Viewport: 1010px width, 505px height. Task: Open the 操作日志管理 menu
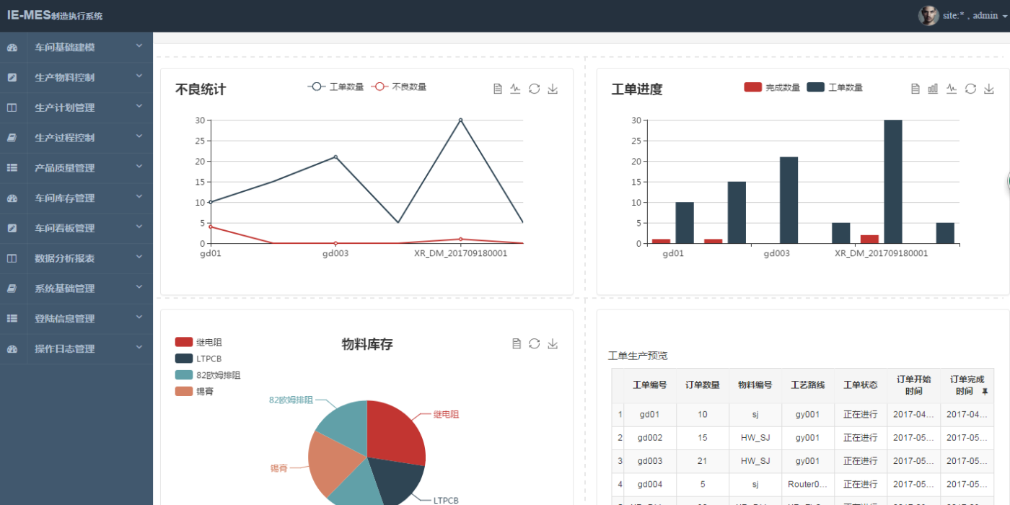click(76, 348)
